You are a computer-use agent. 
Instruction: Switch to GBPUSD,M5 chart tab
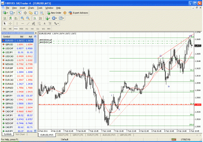[125, 135]
